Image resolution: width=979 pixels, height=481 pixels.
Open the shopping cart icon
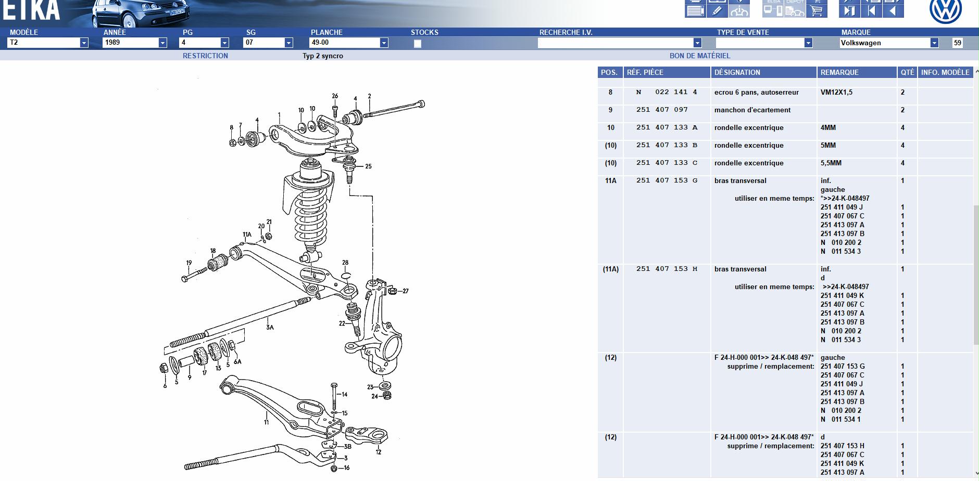[817, 11]
